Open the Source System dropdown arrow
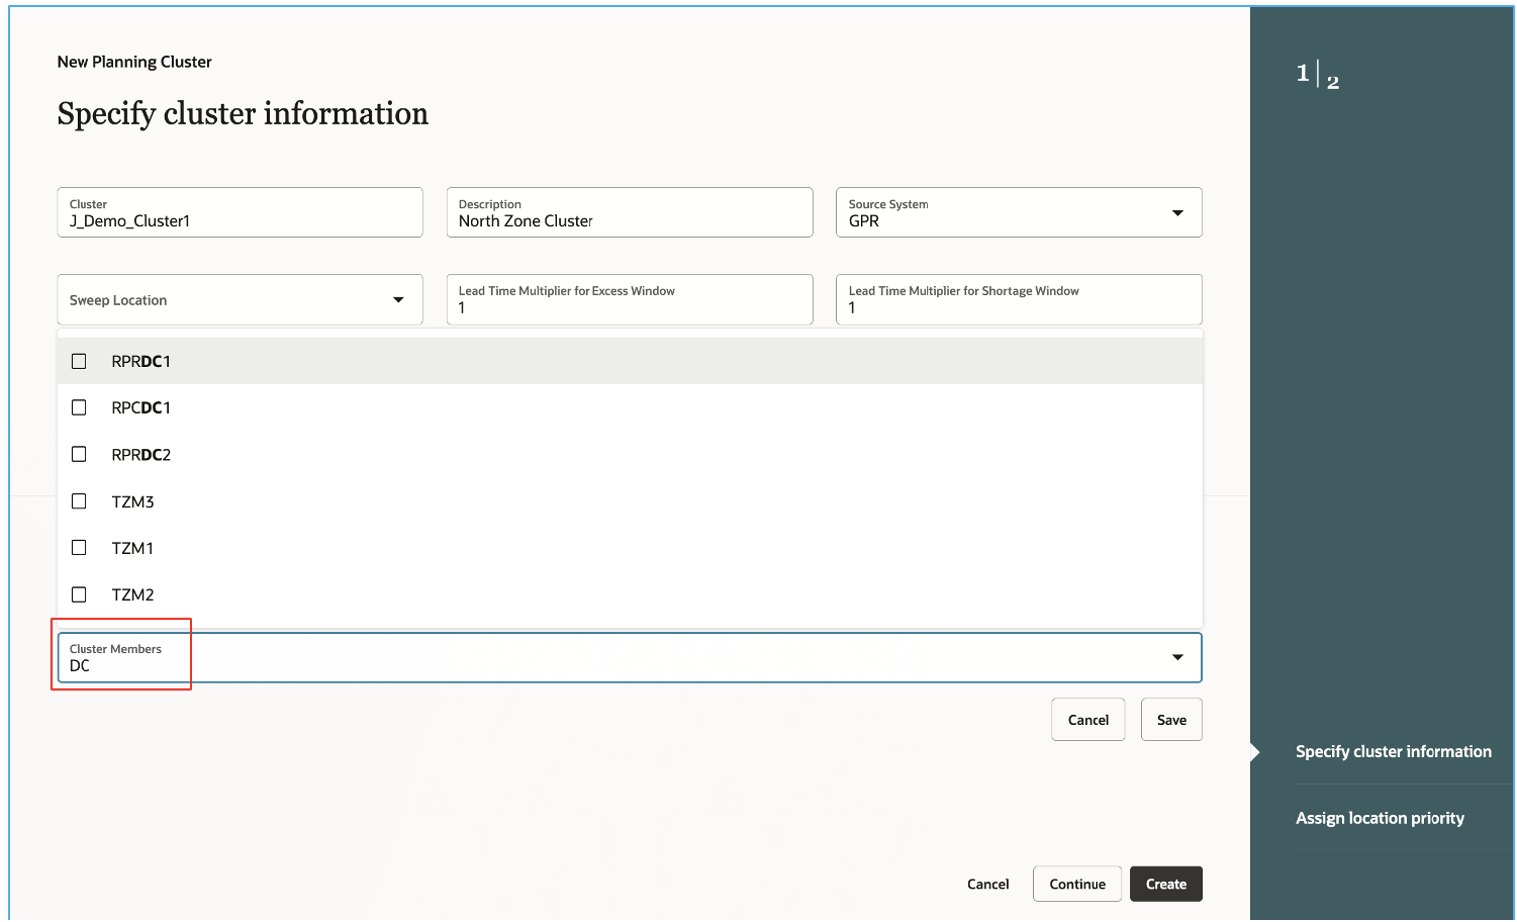This screenshot has width=1517, height=922. point(1177,213)
